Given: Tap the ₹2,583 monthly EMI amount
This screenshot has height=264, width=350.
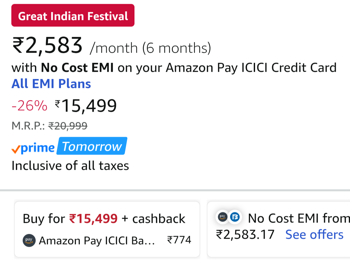Looking at the screenshot, I should 47,46.
